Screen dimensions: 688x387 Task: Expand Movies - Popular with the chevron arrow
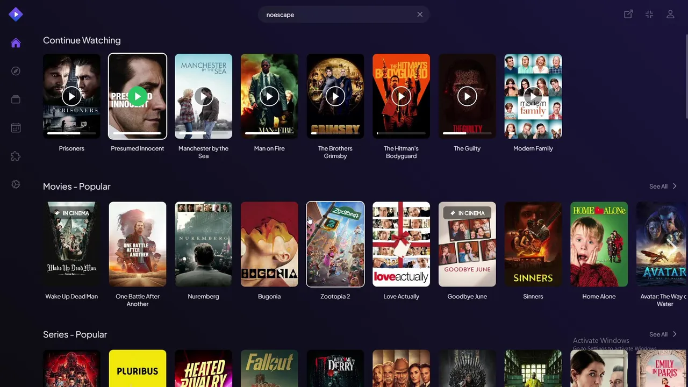[675, 187]
